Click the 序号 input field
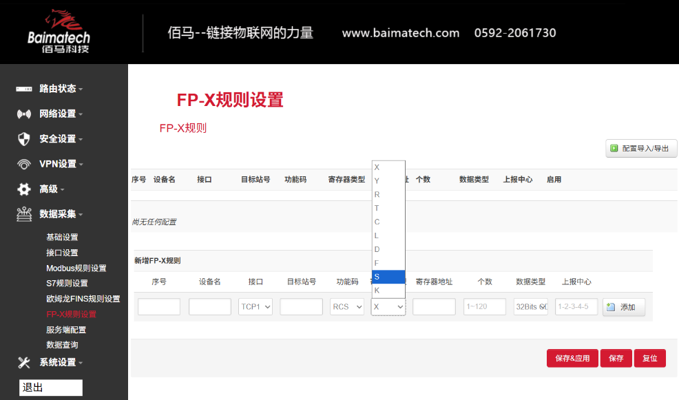 click(159, 306)
